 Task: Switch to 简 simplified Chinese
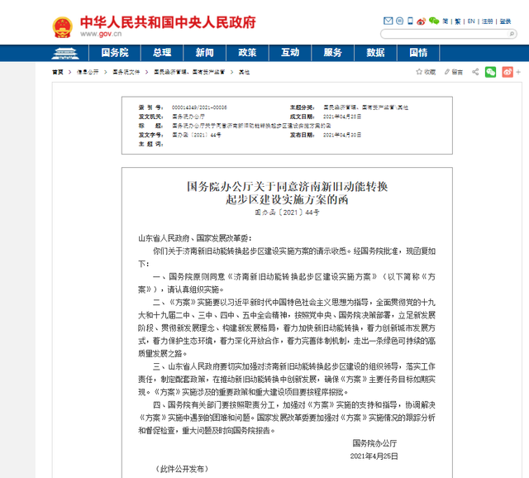[x=447, y=22]
